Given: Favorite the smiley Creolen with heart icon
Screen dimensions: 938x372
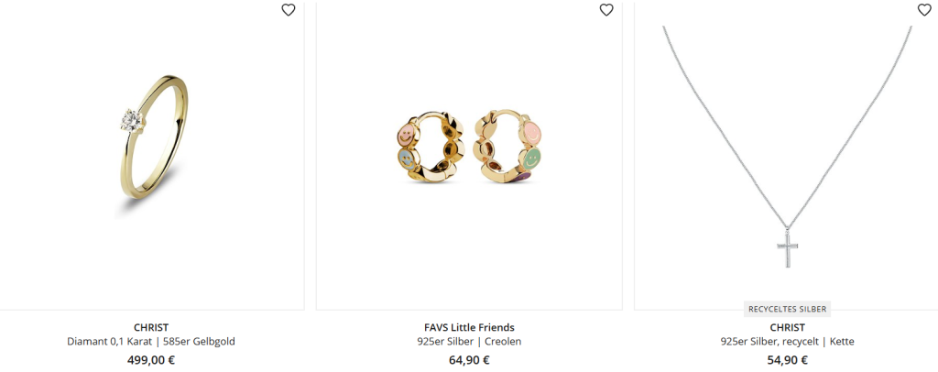Looking at the screenshot, I should (x=606, y=9).
